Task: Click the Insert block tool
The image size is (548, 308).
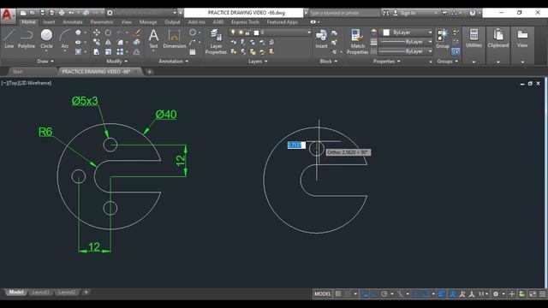Action: [x=321, y=38]
